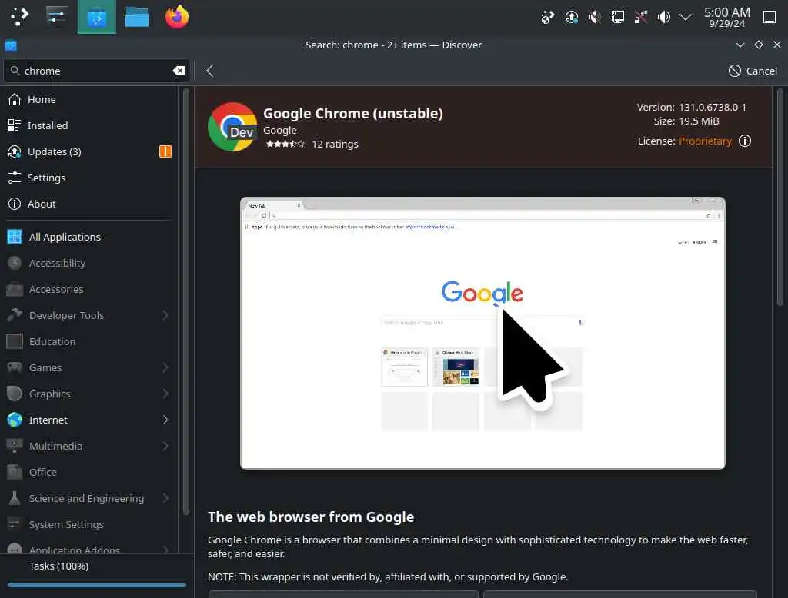Viewport: 788px width, 598px height.
Task: Select the Discover taskbar icon
Action: tap(96, 18)
